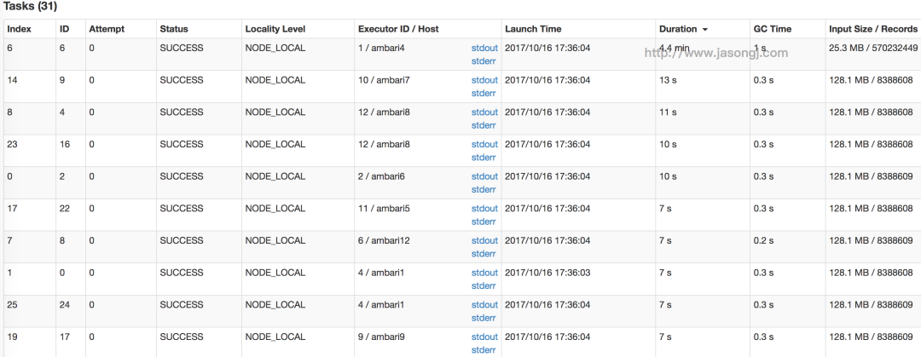Open stderr log for executor 1 / ambari4
Screen dimensions: 921x357
(x=484, y=61)
